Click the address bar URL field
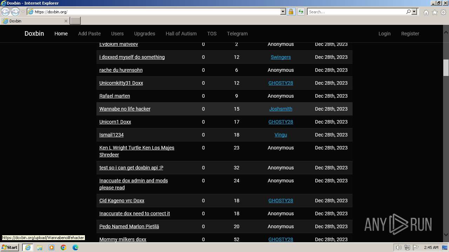The width and height of the screenshot is (449, 252). [156, 12]
